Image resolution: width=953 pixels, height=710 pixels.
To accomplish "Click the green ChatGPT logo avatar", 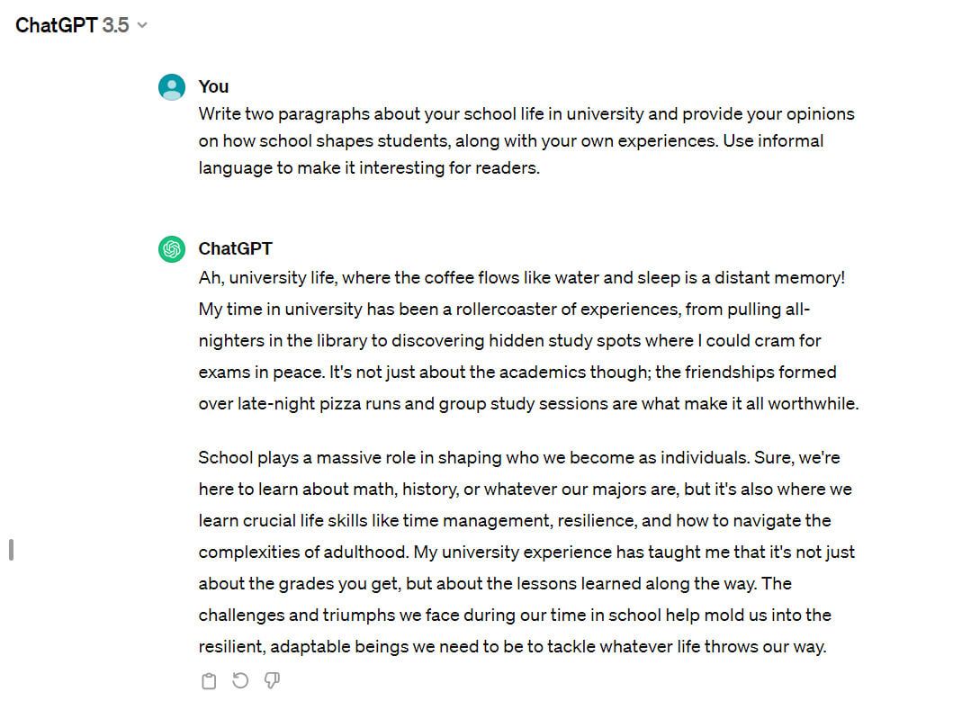I will click(x=172, y=249).
